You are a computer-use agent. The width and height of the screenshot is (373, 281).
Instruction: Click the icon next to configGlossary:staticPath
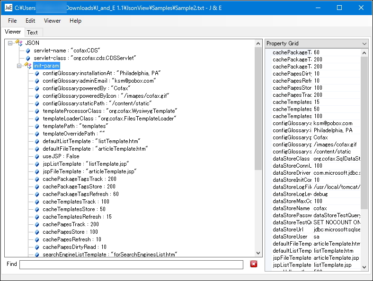pos(37,104)
